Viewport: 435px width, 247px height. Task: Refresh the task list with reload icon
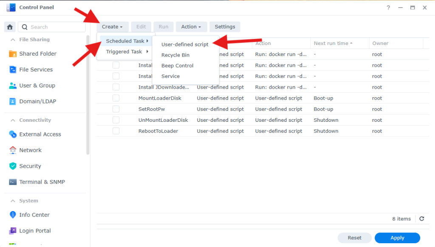click(422, 219)
